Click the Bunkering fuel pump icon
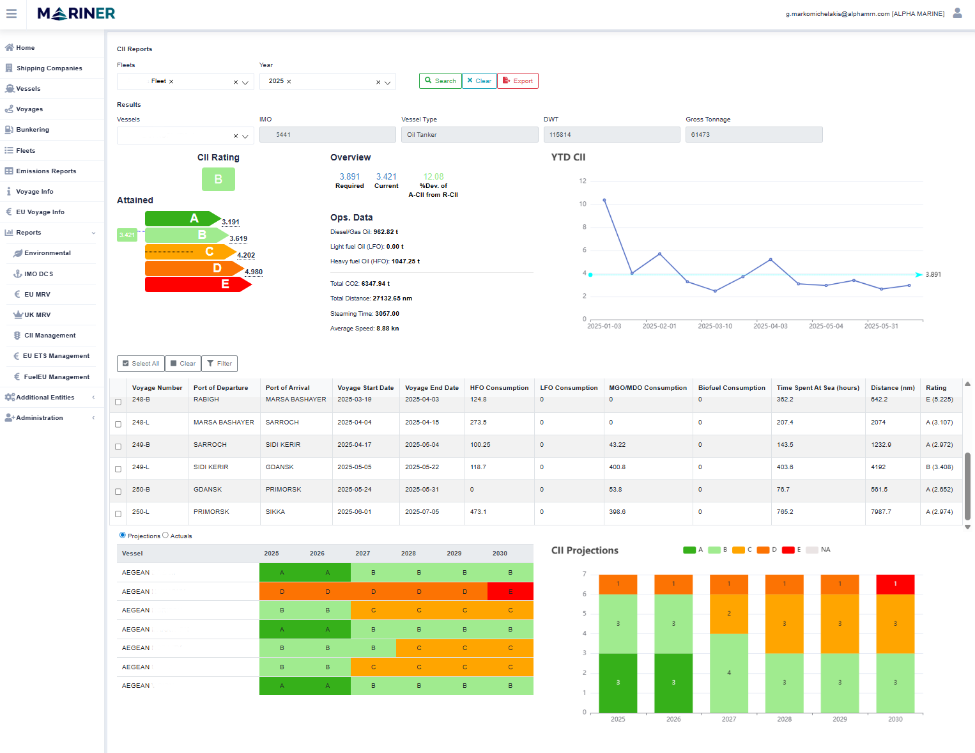The height and width of the screenshot is (753, 975). pos(9,130)
